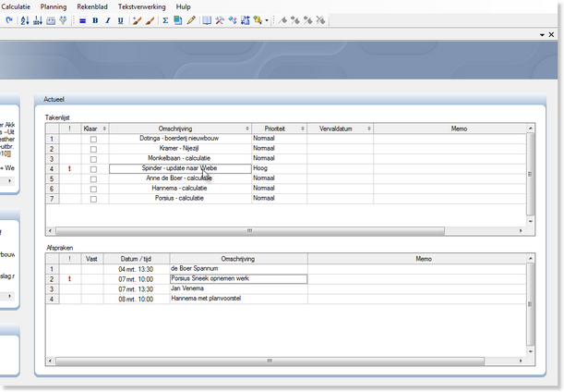Click Takenlijst vertical scroll down arrow

[530, 221]
